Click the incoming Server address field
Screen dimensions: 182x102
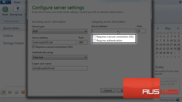(54, 42)
